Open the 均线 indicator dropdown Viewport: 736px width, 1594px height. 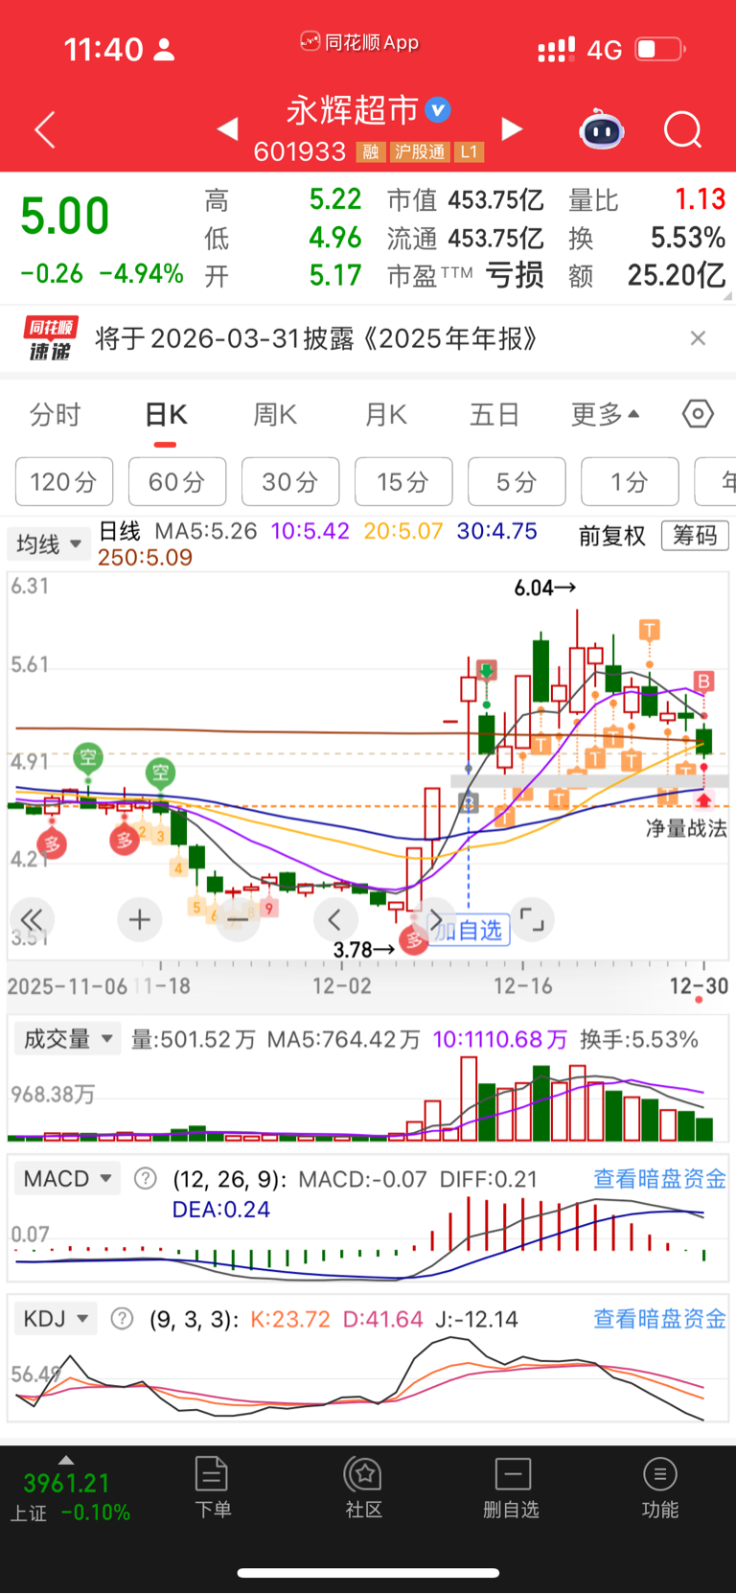click(x=49, y=544)
